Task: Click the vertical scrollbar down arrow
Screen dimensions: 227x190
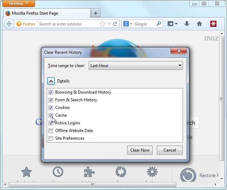Action: click(222, 179)
